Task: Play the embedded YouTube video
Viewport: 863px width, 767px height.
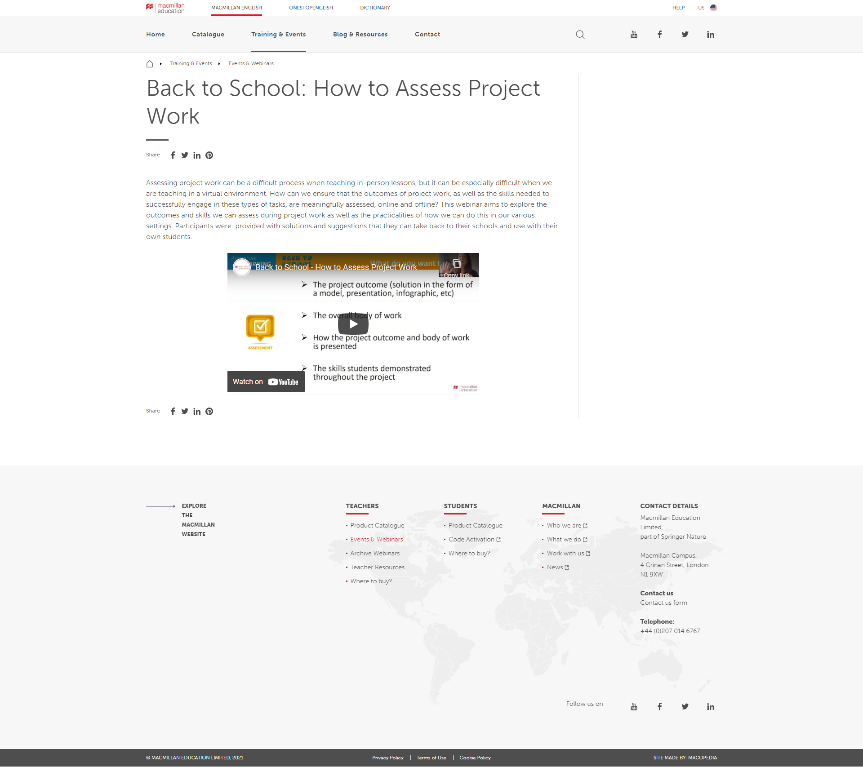Action: coord(353,324)
